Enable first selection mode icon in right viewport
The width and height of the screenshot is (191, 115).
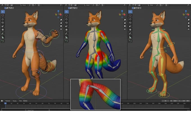click(133, 8)
